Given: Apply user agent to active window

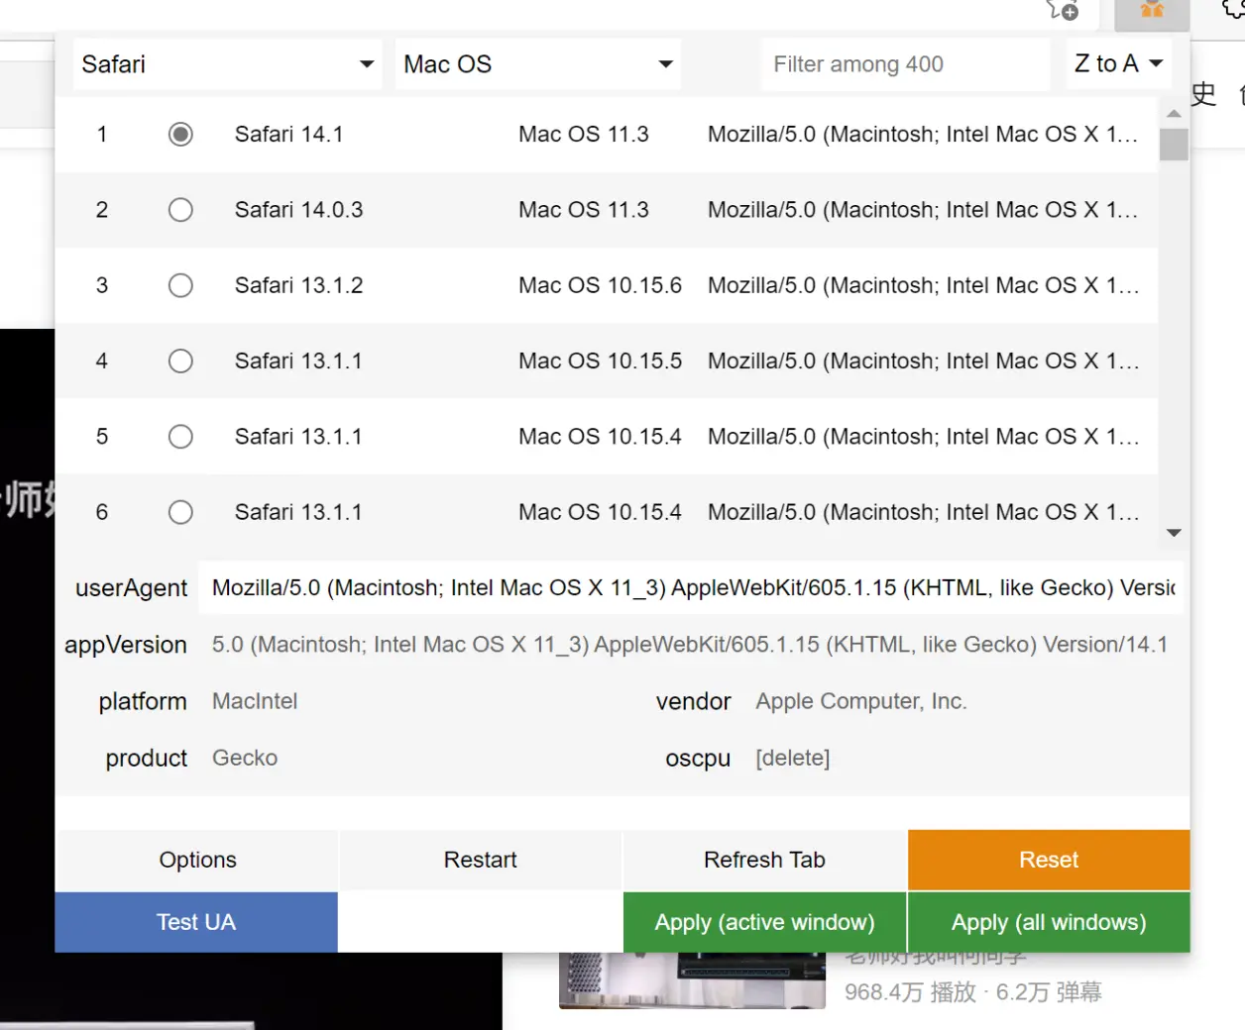Looking at the screenshot, I should 764,922.
